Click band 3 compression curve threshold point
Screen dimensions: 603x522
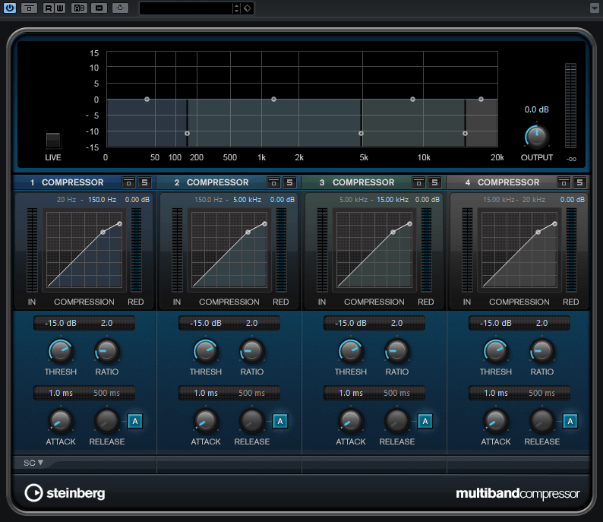(x=393, y=232)
